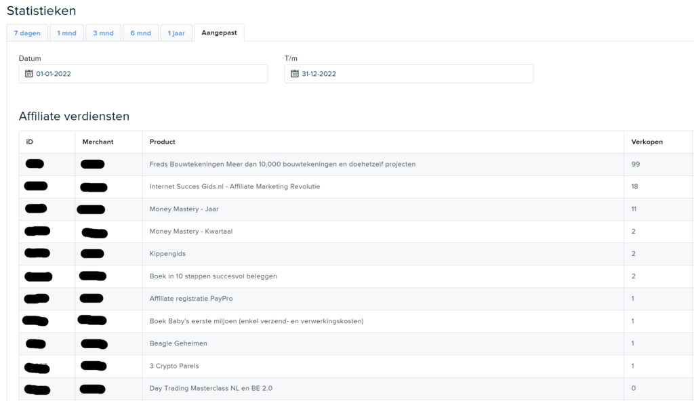Viewport: 694px width, 401px height.
Task: Click the "Kippengids" product row
Action: (167, 253)
